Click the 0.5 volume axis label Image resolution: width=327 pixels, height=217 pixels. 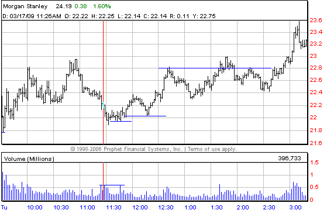(314, 187)
